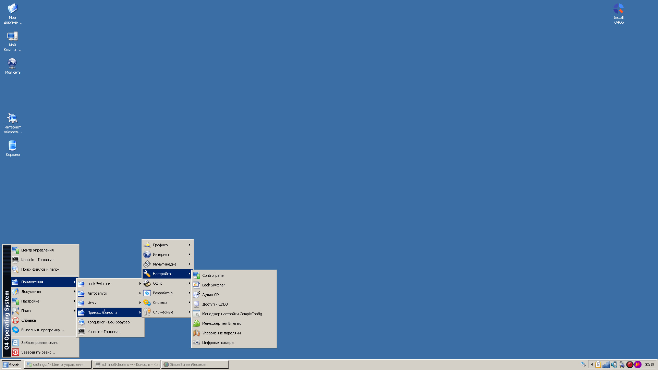Click the Klipper clipboard tray icon
Viewport: 658px width, 370px height.
[598, 365]
